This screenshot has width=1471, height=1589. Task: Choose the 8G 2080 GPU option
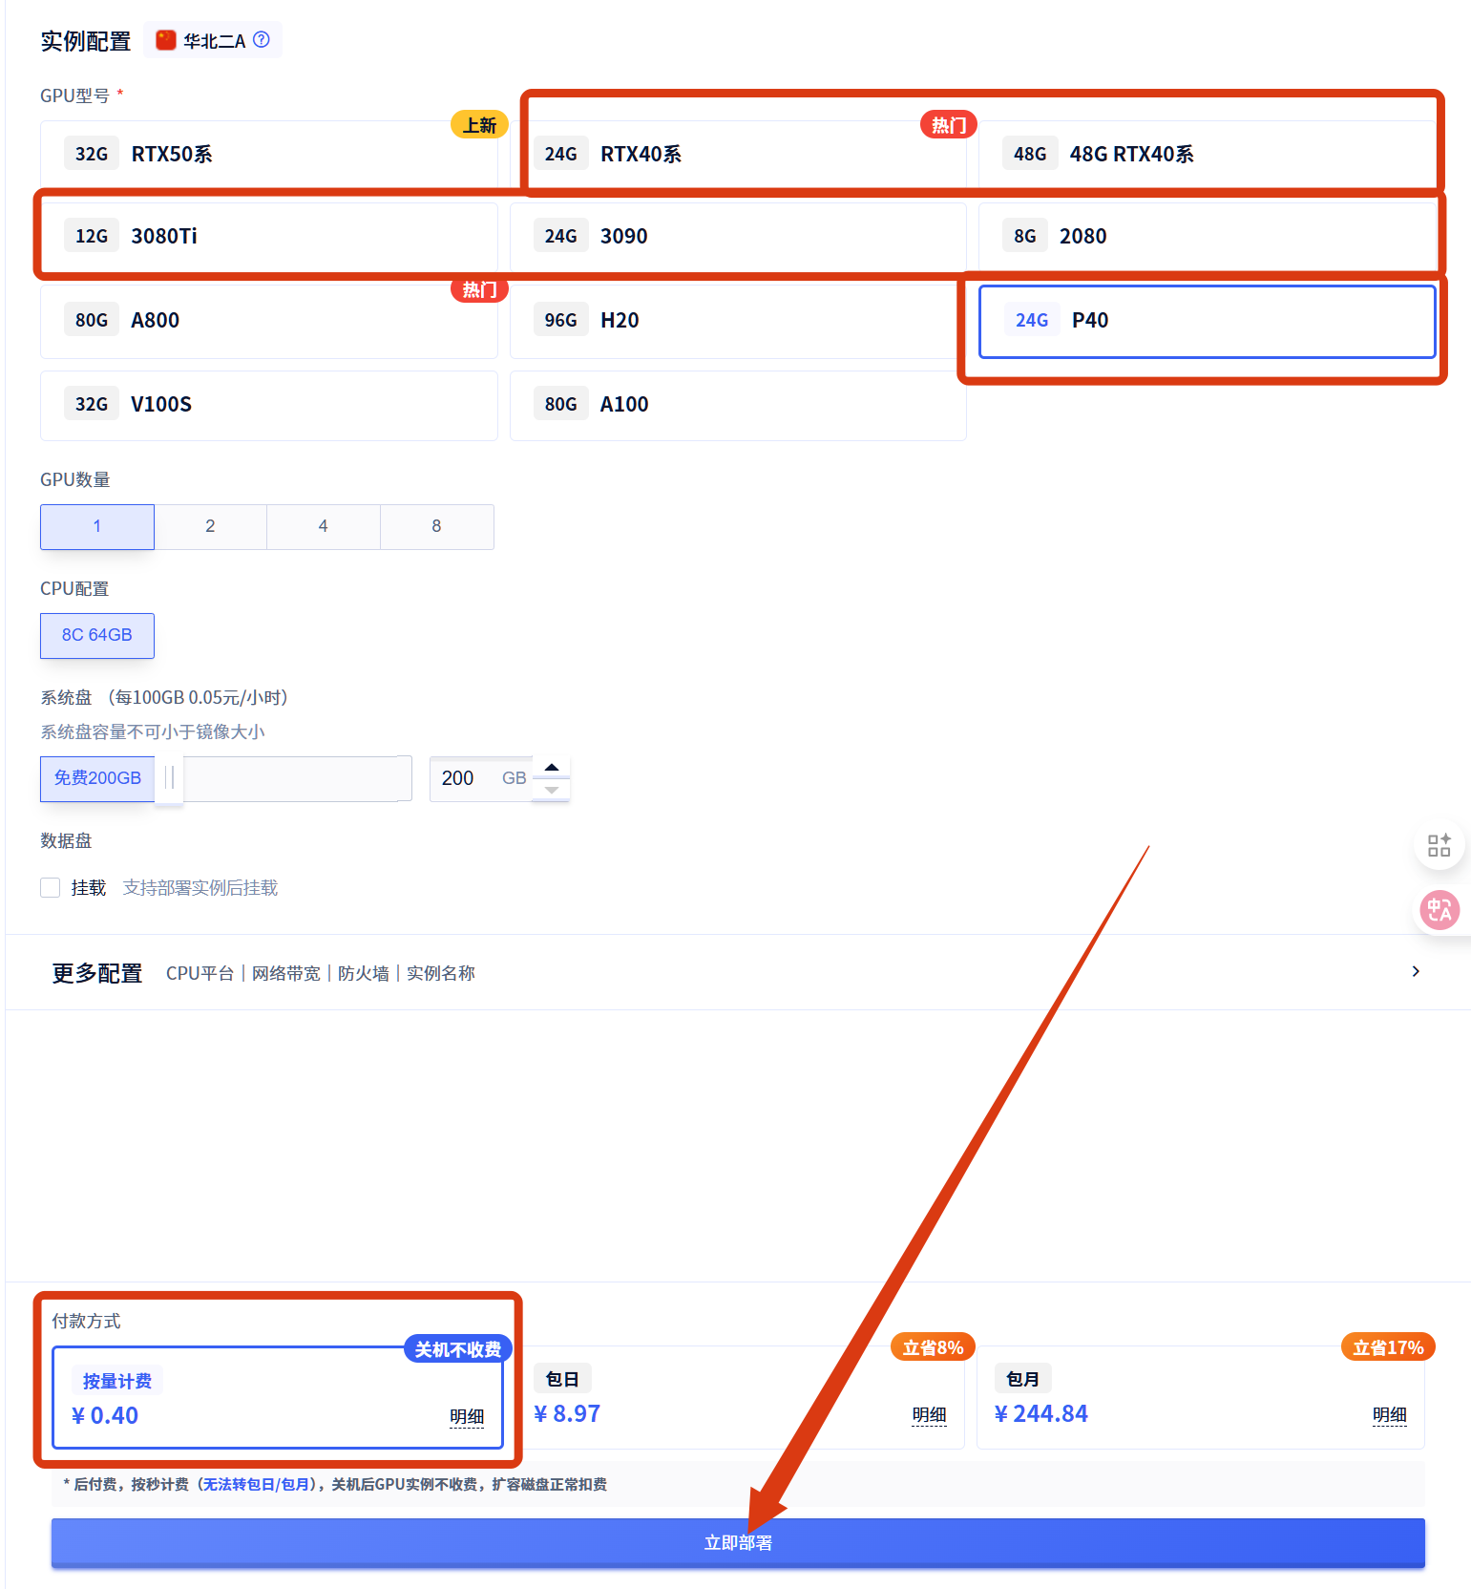(x=1207, y=236)
